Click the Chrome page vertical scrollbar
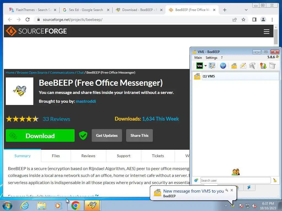 tap(276, 36)
